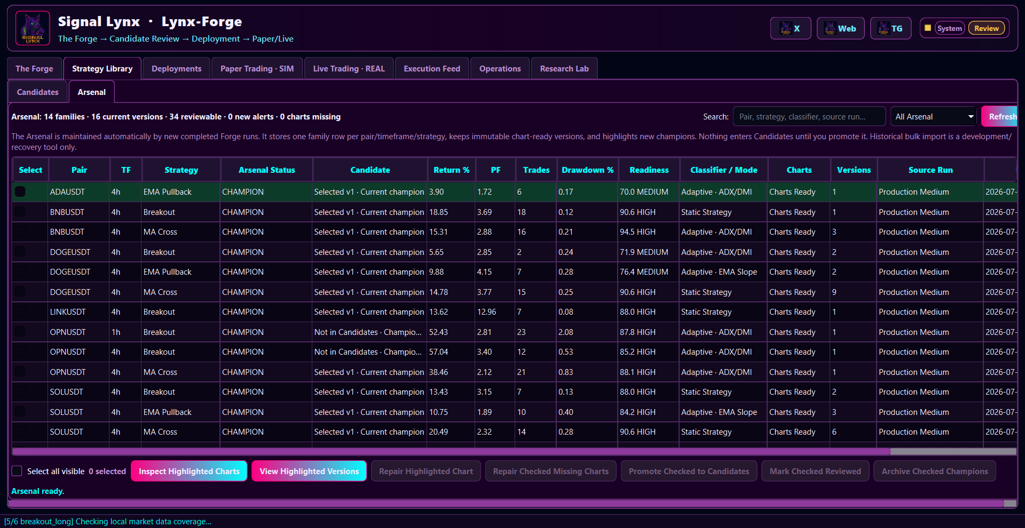Open the X social link button
This screenshot has height=528, width=1025.
click(790, 28)
